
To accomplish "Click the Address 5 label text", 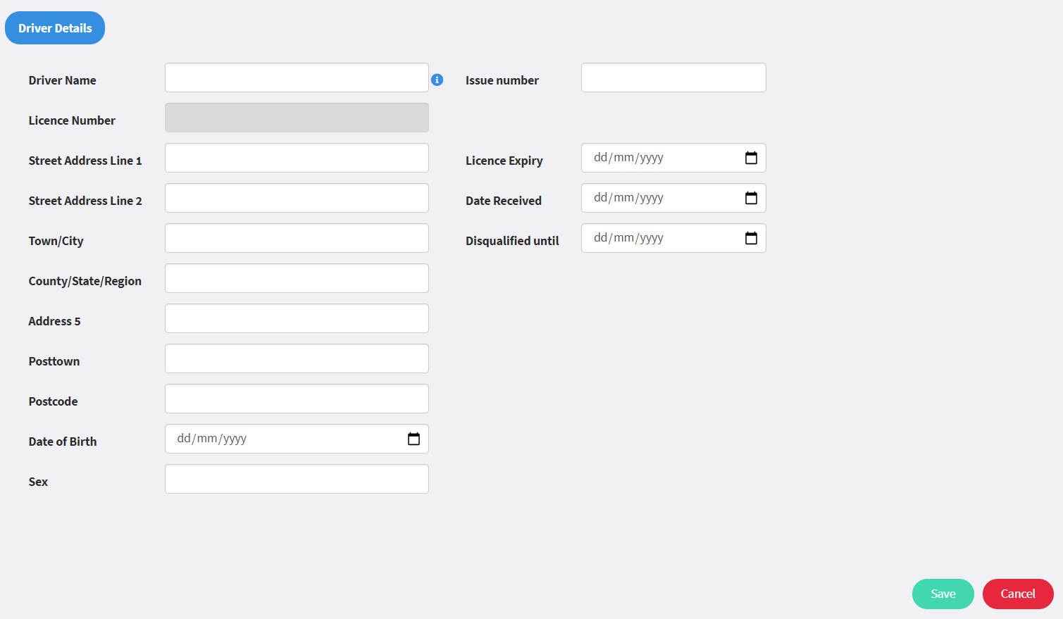I will 54,321.
